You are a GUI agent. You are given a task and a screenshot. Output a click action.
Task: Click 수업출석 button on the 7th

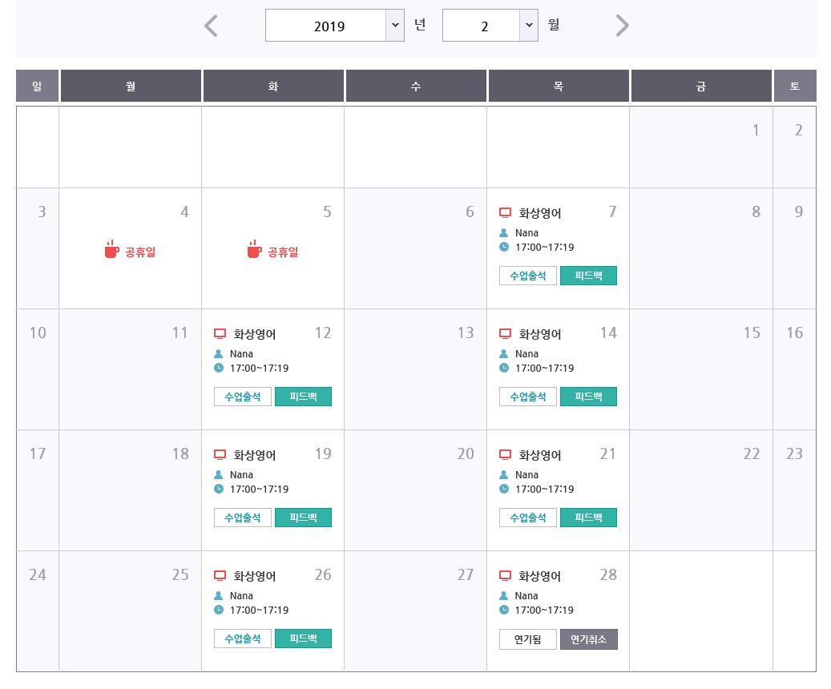(x=527, y=276)
